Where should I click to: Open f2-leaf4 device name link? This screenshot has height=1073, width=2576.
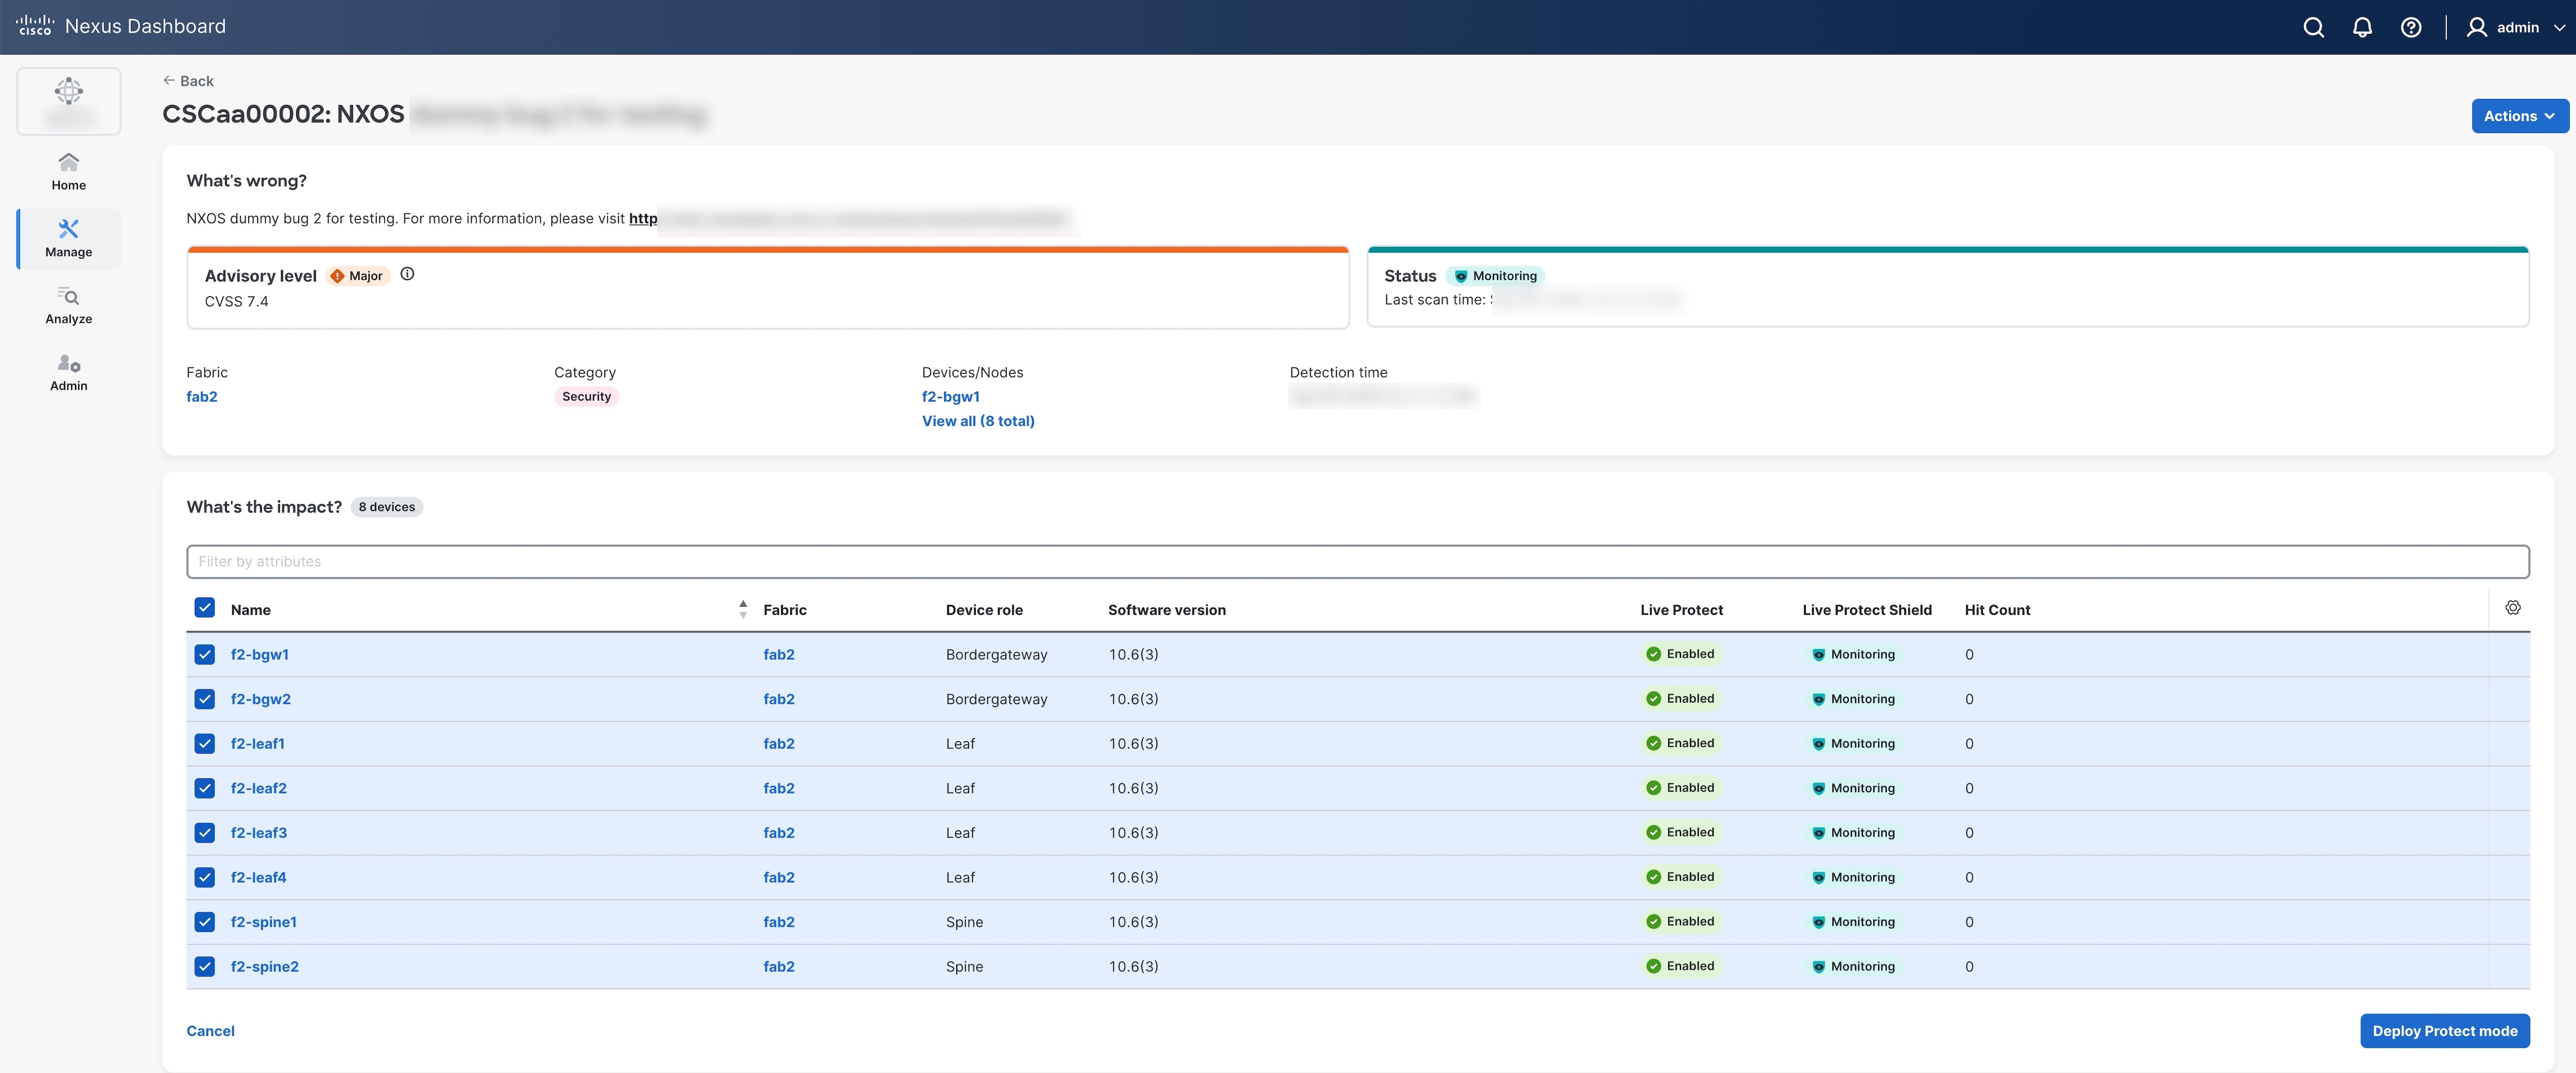pyautogui.click(x=258, y=877)
